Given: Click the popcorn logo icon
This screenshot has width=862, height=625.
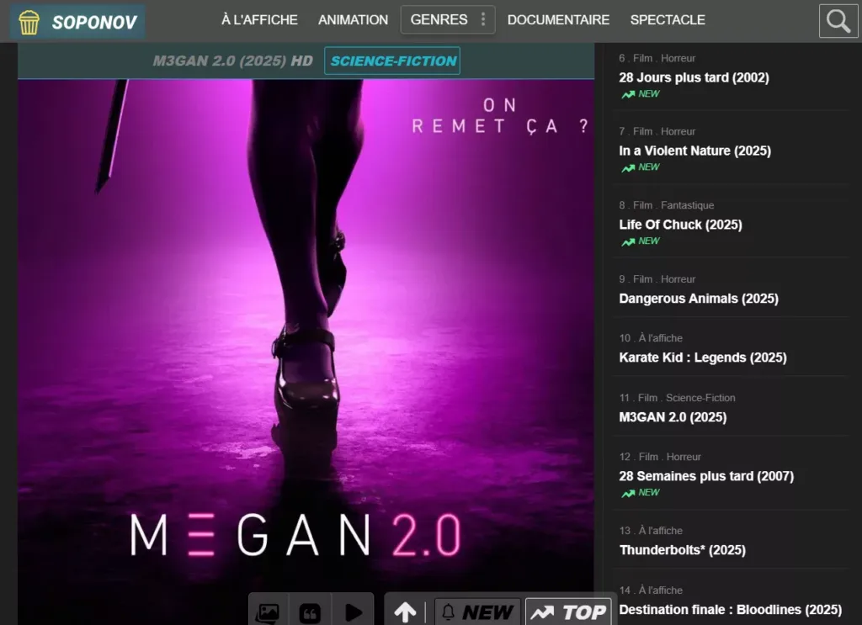Looking at the screenshot, I should [29, 22].
